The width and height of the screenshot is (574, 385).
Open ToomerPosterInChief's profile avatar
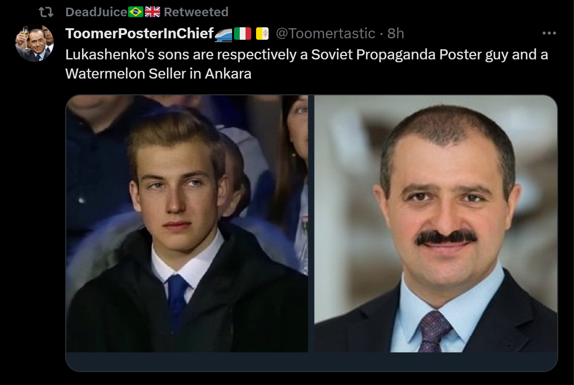(x=34, y=43)
